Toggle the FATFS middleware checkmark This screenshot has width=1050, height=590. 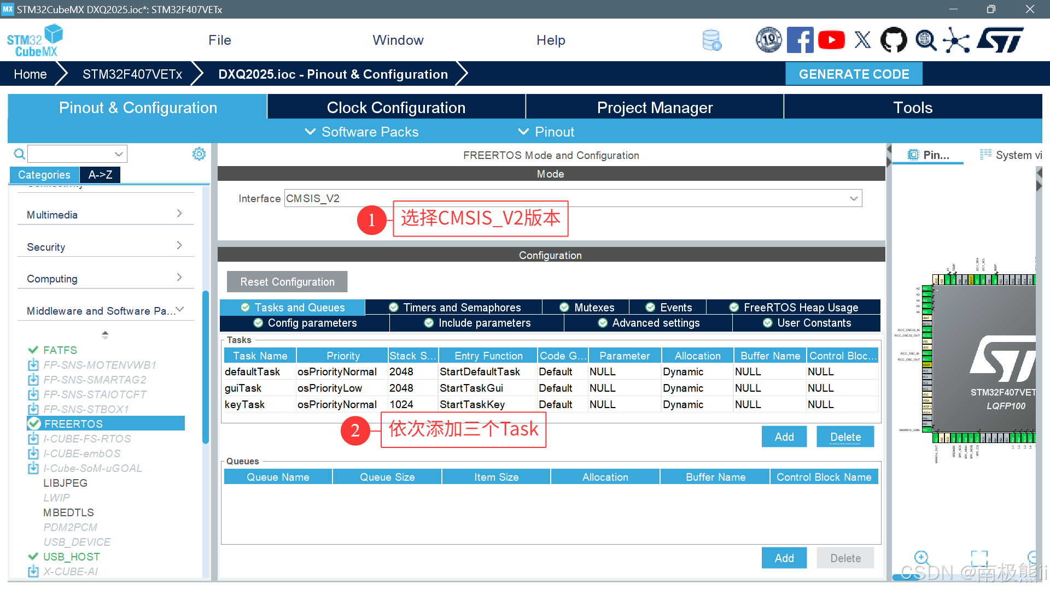pyautogui.click(x=33, y=350)
